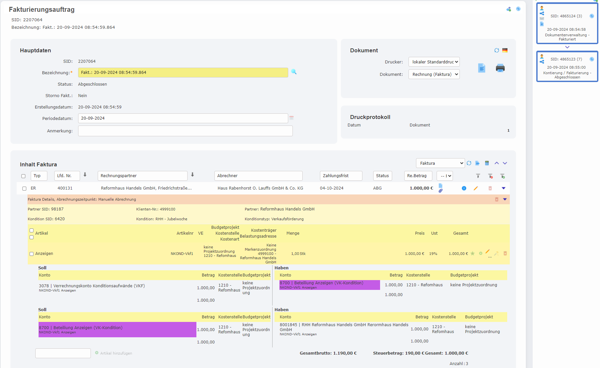Open the calculator icon in Inhalt Faktura
This screenshot has height=368, width=600.
pos(487,163)
